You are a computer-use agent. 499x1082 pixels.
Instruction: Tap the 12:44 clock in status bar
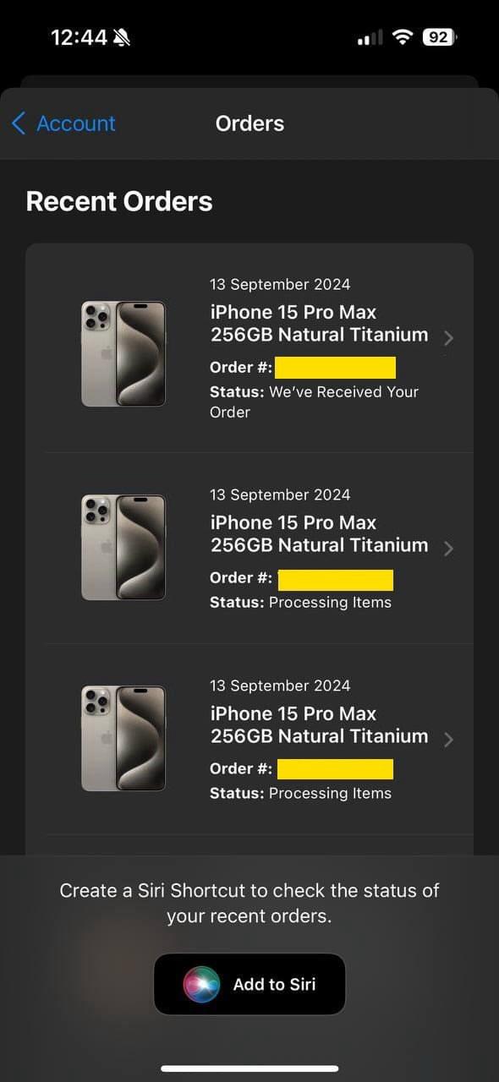[x=80, y=37]
